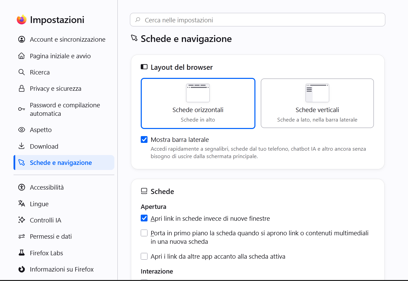Open Firefox Labs page
This screenshot has height=281, width=408.
64,253
